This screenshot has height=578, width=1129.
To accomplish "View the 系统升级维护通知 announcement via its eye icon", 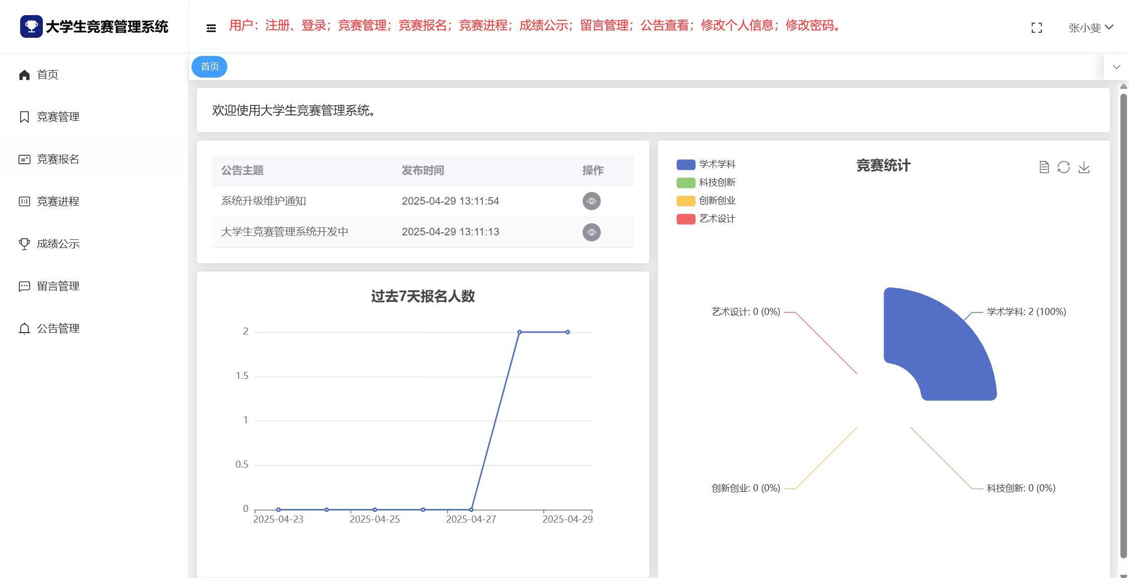I will coord(591,201).
